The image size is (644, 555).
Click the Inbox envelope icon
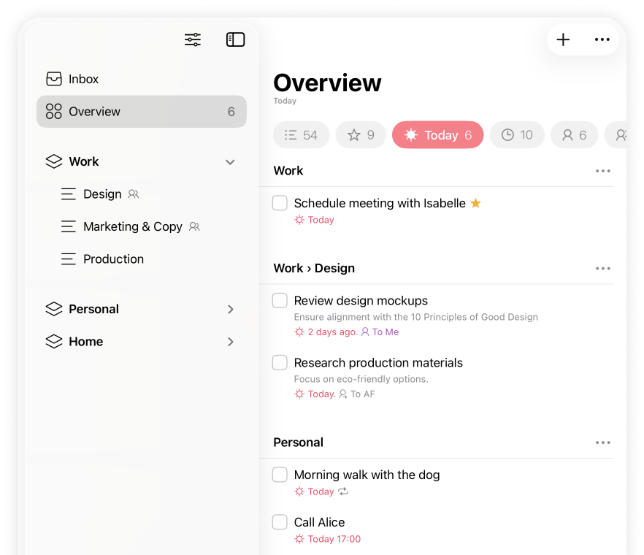(x=54, y=79)
